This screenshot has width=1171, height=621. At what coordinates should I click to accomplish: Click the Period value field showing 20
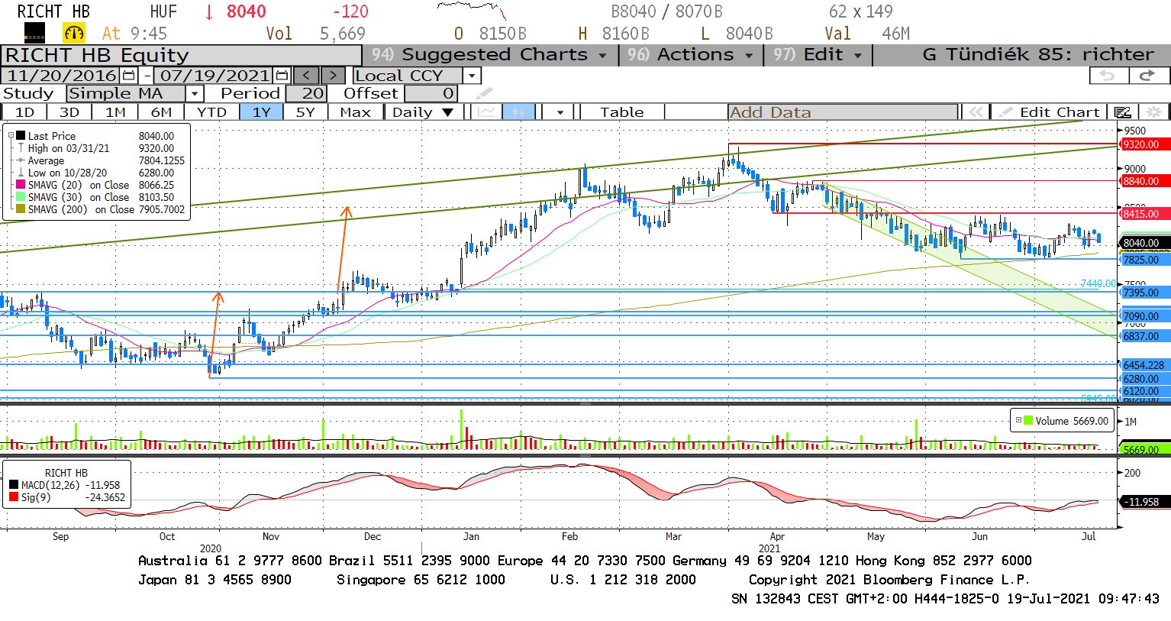[306, 93]
